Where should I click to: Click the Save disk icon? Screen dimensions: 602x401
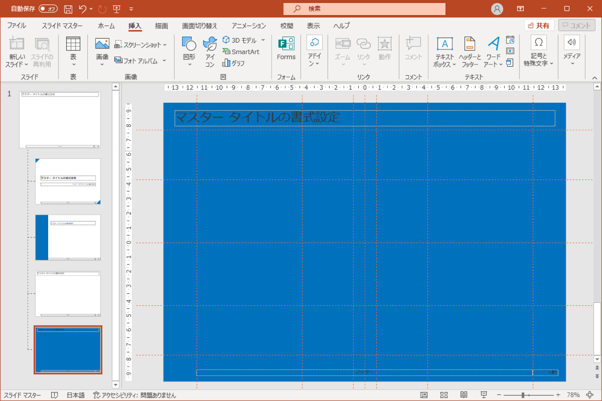tap(68, 9)
